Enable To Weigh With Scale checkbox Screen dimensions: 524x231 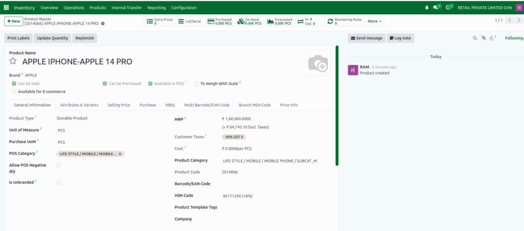[x=196, y=84]
